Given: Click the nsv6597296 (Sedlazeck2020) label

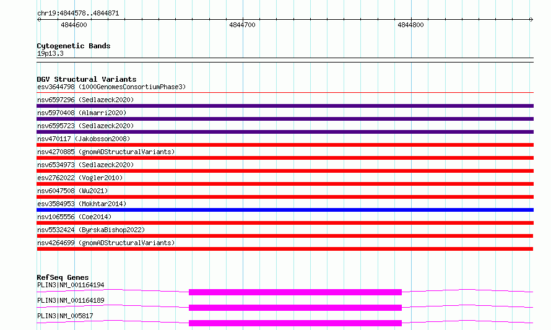Looking at the screenshot, I should tap(85, 100).
